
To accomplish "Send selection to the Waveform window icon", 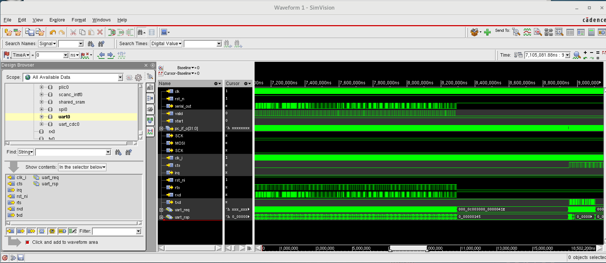I will coord(527,33).
